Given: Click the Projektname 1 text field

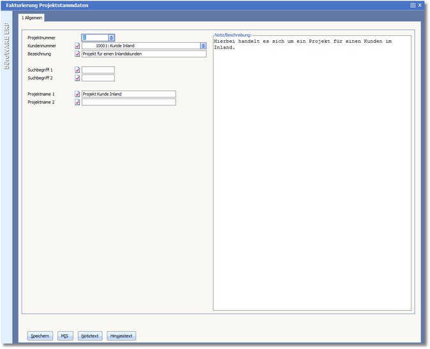Looking at the screenshot, I should pos(128,94).
